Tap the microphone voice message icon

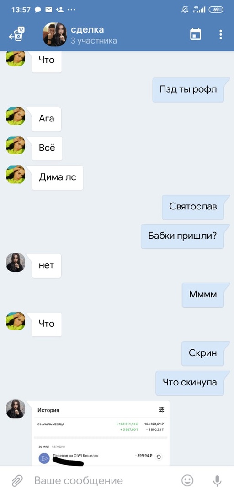[x=217, y=480]
